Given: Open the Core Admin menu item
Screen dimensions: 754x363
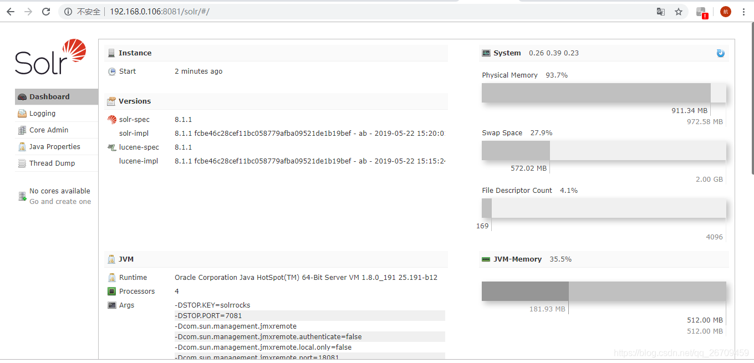Looking at the screenshot, I should 57,130.
